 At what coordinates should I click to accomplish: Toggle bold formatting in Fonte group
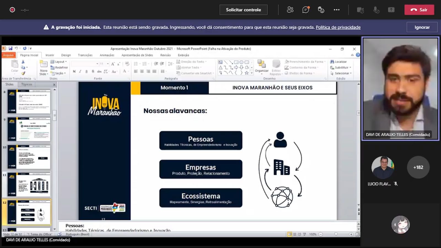pyautogui.click(x=74, y=71)
